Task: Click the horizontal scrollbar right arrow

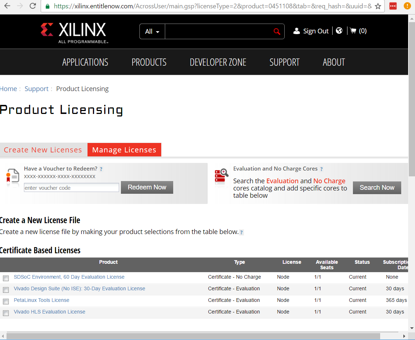Action: point(404,336)
